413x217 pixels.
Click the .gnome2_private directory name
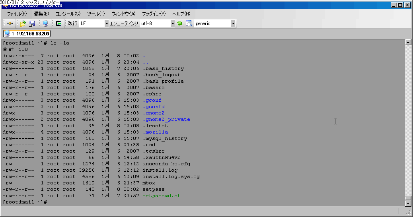tap(166, 119)
